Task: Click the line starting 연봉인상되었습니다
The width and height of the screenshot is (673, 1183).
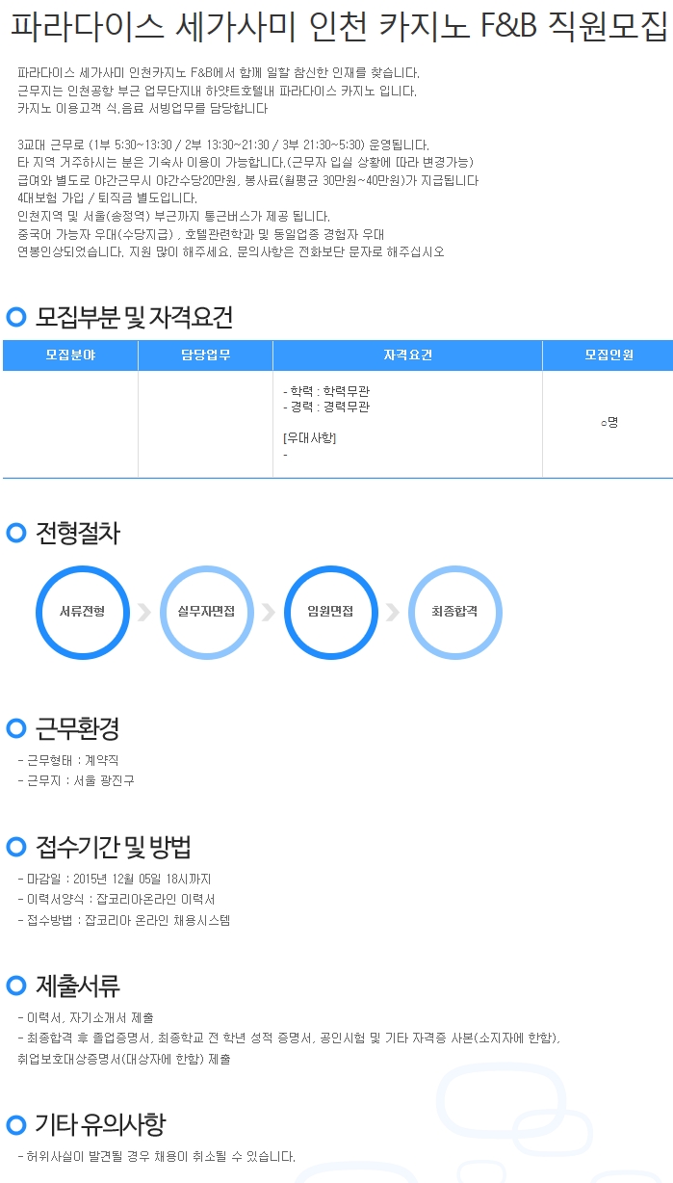Action: [x=231, y=252]
